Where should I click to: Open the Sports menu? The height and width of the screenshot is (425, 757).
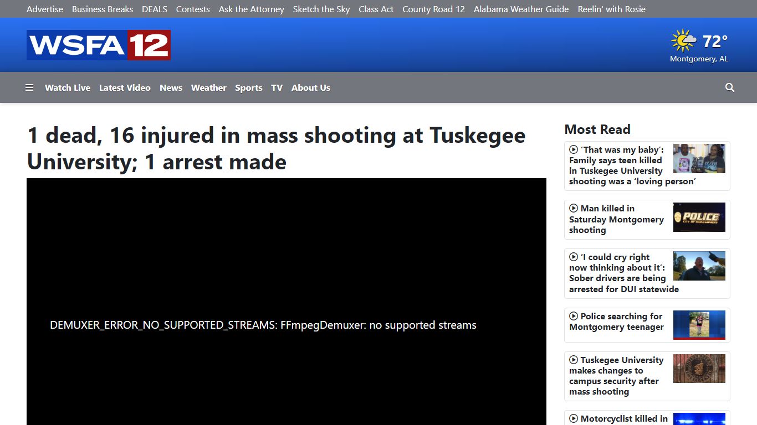249,87
